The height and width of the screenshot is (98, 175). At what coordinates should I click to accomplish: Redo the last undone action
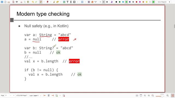(x=36, y=2)
